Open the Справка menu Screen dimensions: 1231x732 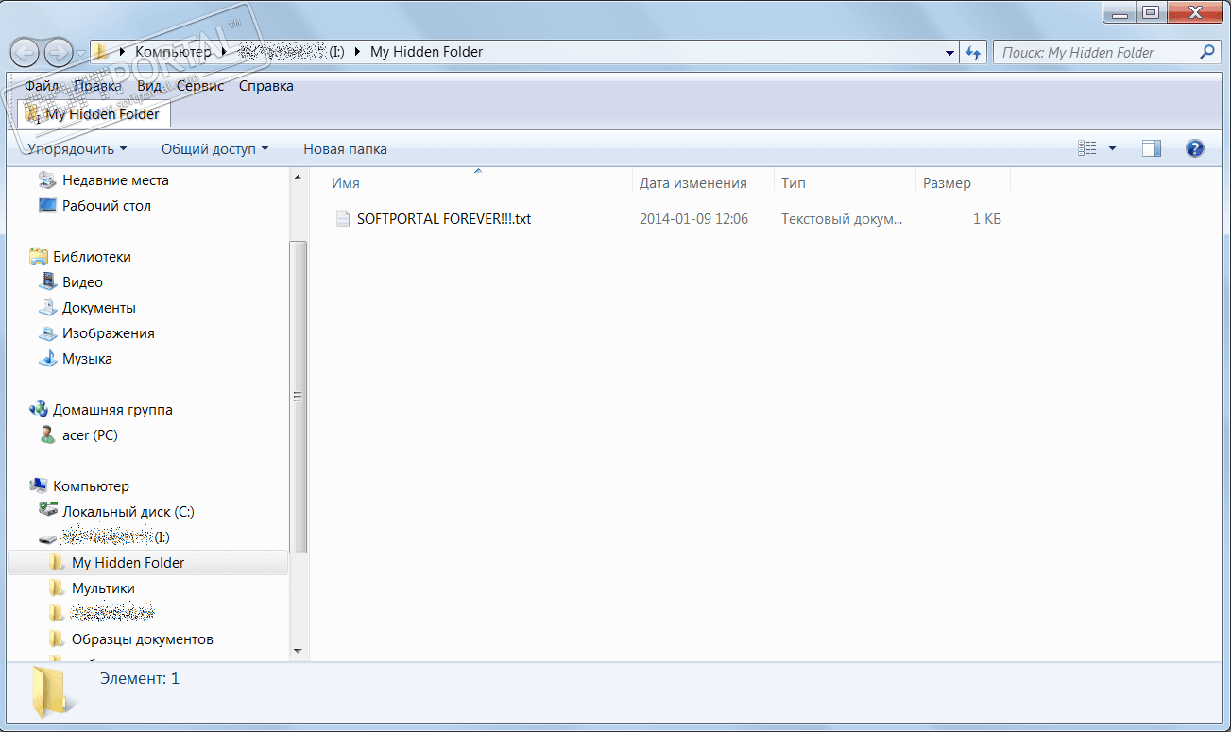coord(265,86)
